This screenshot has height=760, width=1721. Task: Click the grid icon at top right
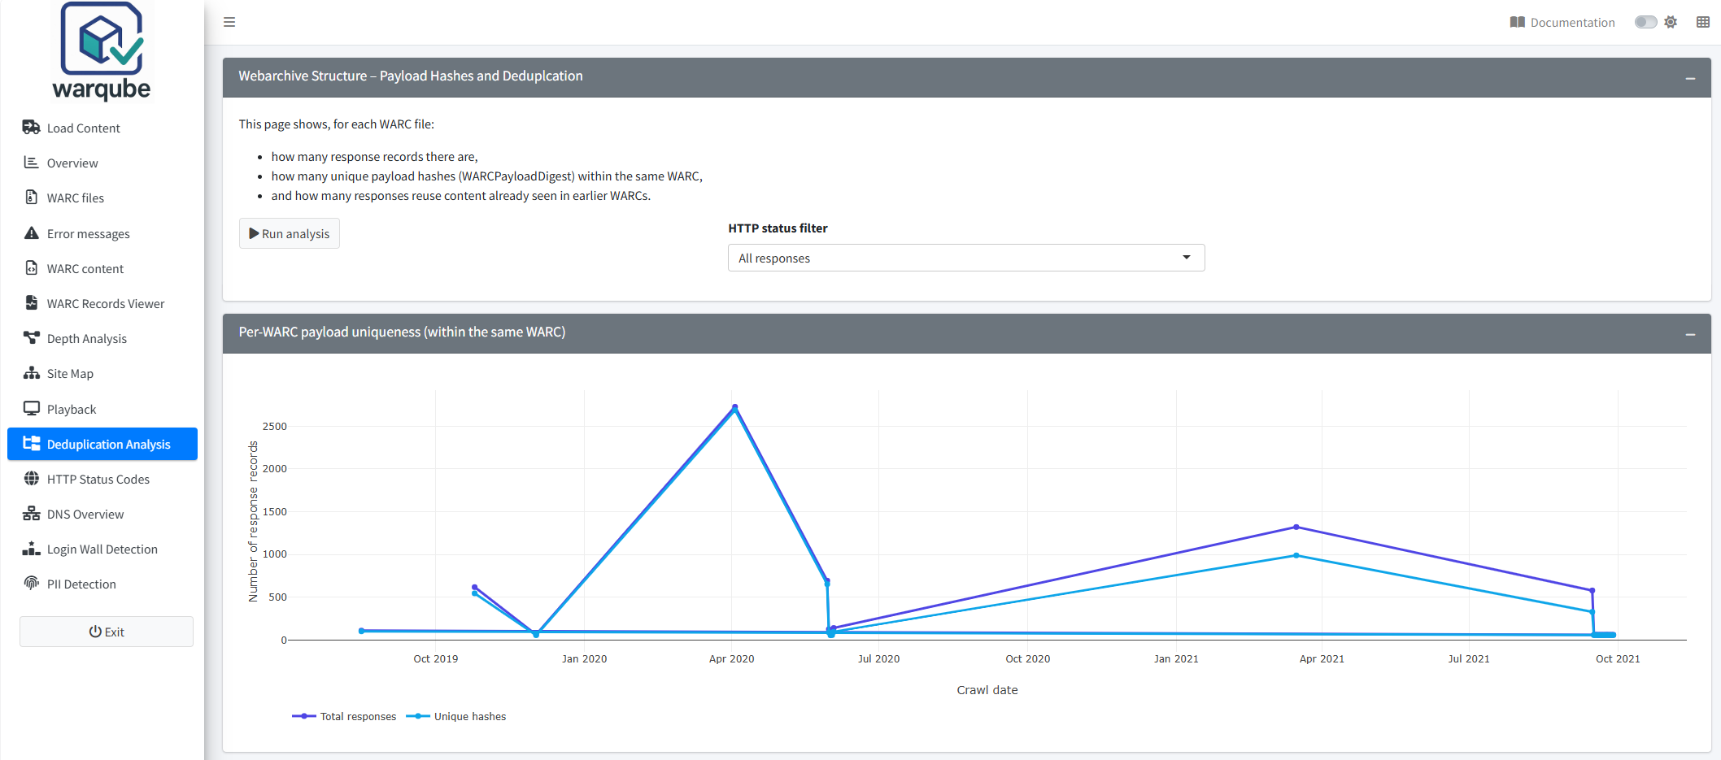[1703, 22]
